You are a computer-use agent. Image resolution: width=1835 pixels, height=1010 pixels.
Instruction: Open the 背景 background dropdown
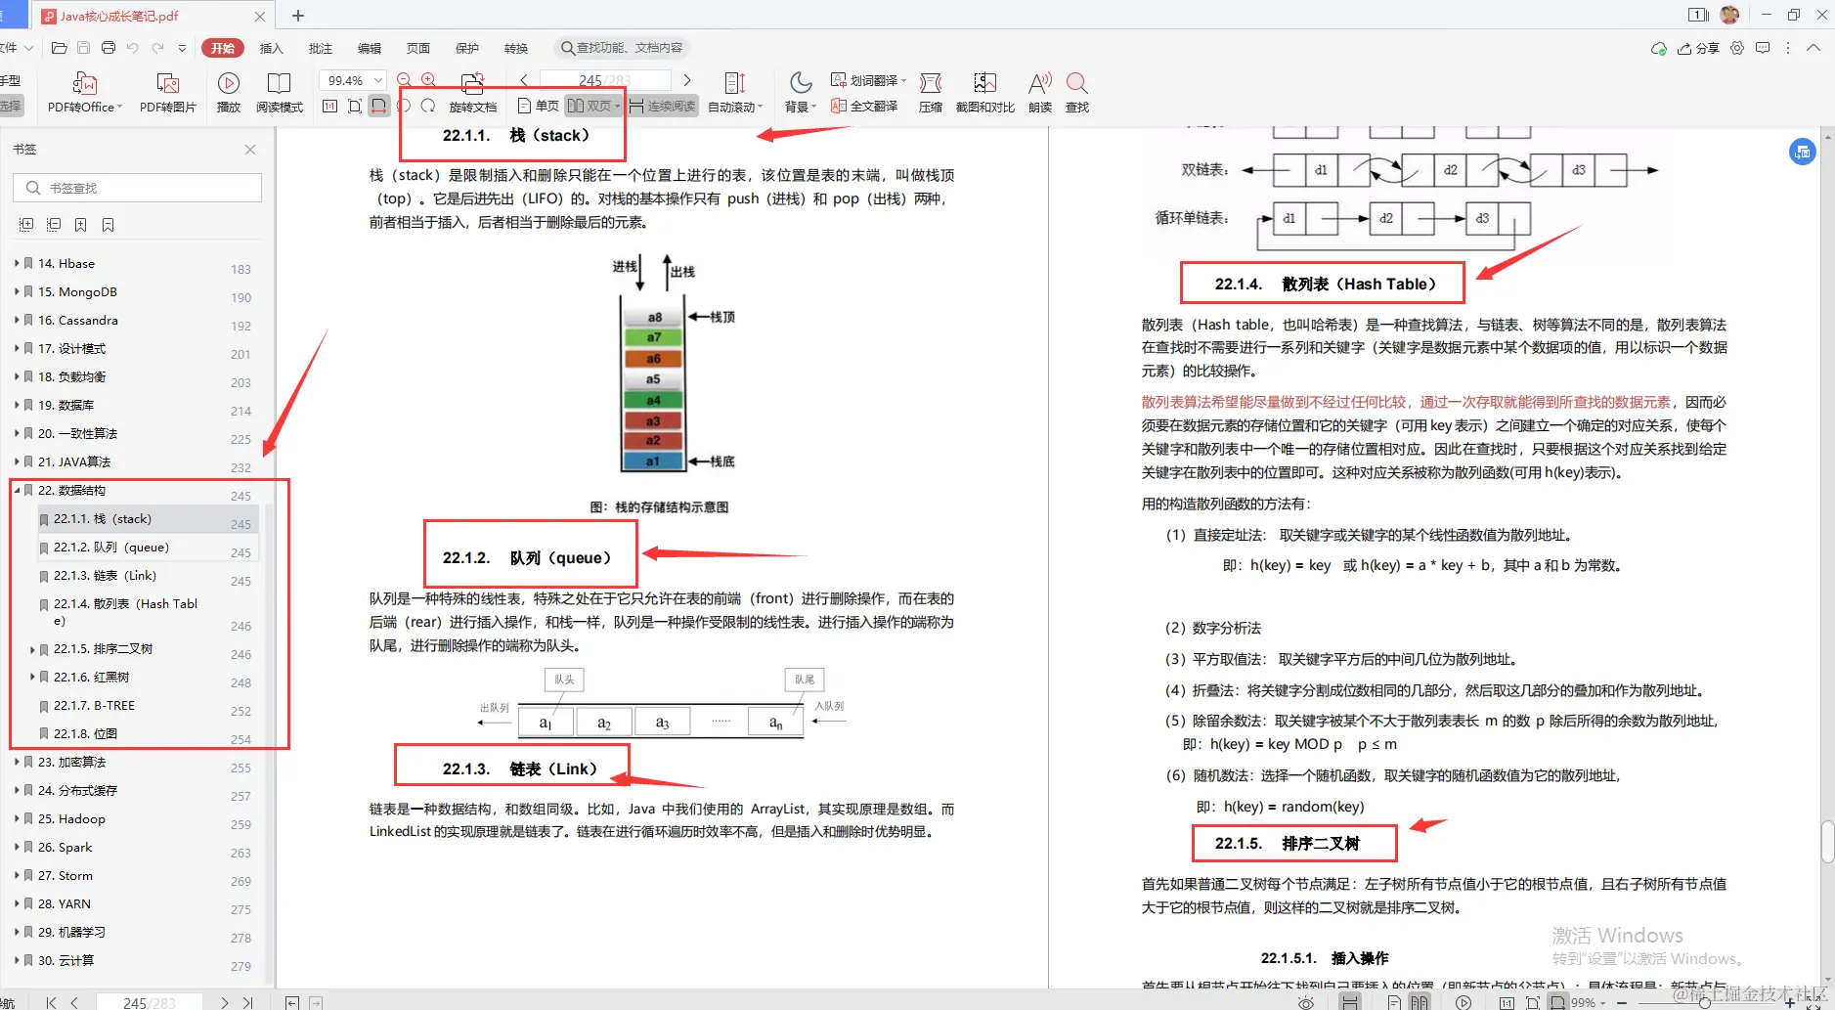[799, 93]
